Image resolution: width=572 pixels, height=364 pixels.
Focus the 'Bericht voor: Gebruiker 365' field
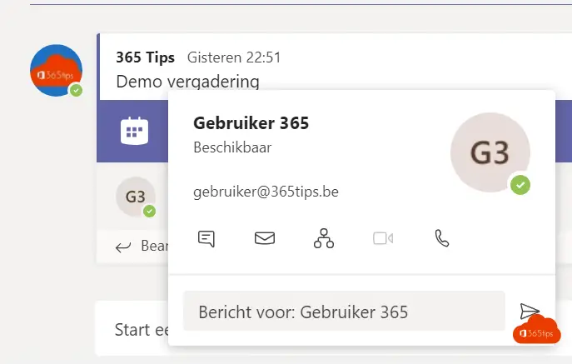pos(344,311)
